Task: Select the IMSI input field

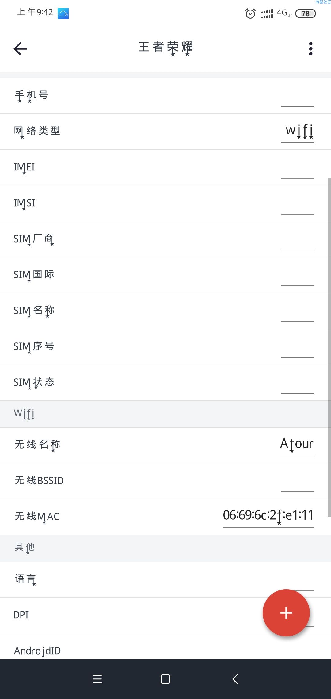Action: [x=298, y=206]
